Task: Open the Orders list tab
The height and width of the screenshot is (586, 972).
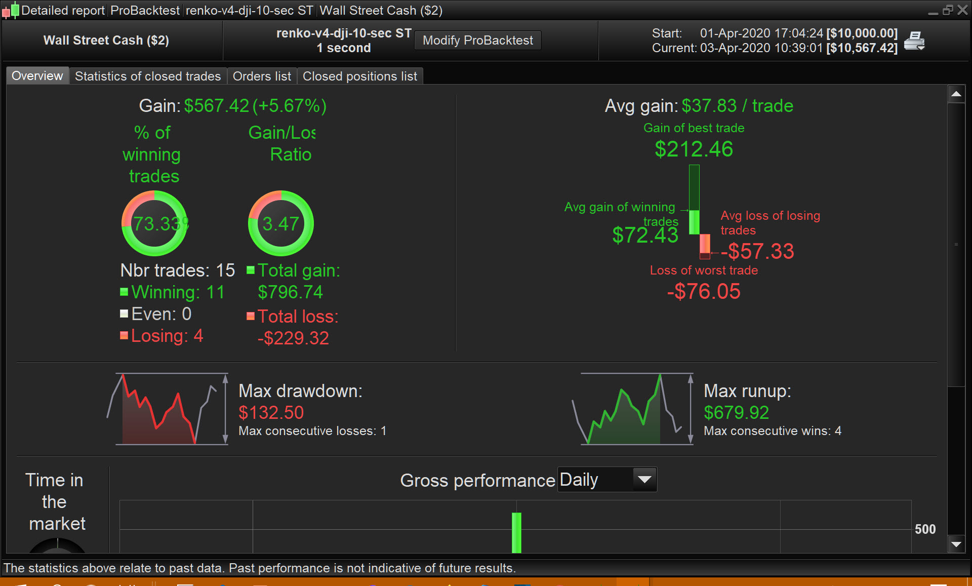Action: click(x=262, y=76)
